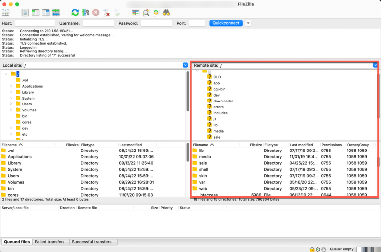Image resolution: width=381 pixels, height=252 pixels.
Task: Click the Applications folder icon in local tree
Action: click(18, 86)
